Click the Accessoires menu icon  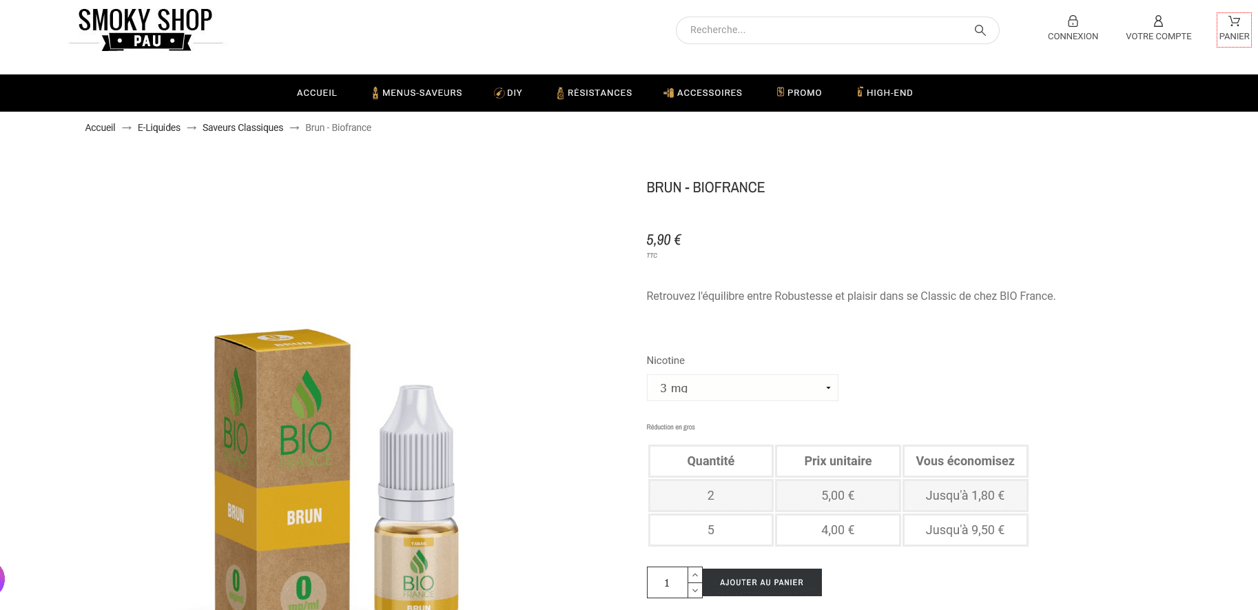pos(668,93)
